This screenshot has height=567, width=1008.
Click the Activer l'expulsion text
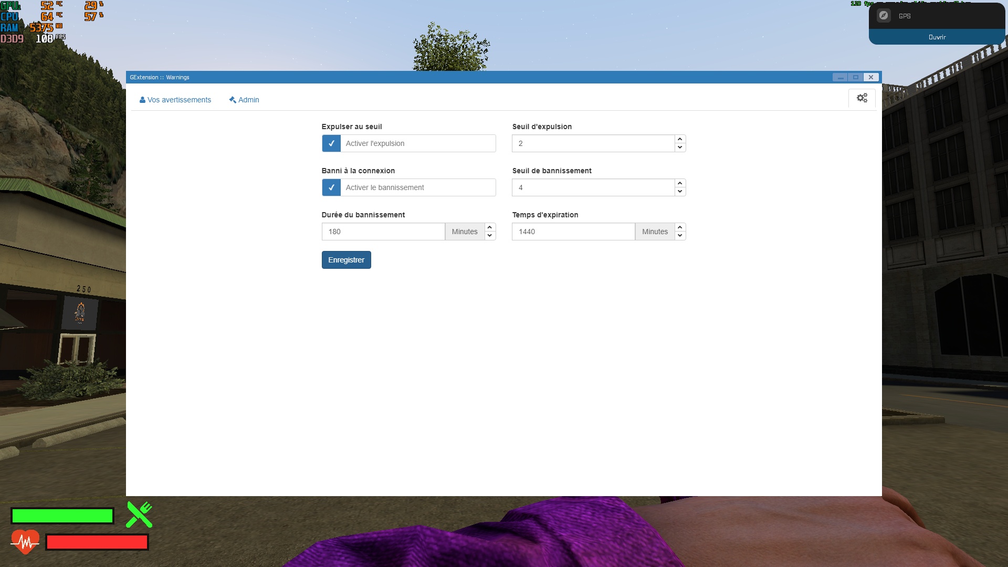click(375, 143)
